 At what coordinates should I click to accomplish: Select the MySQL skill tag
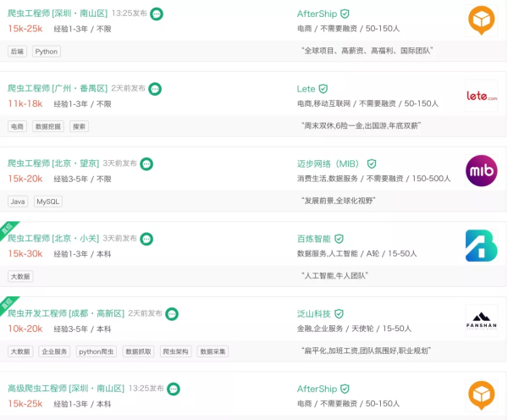pos(47,202)
